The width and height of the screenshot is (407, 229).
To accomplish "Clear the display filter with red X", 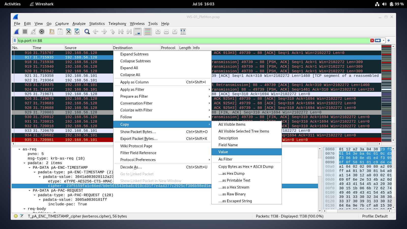I will tap(372, 40).
